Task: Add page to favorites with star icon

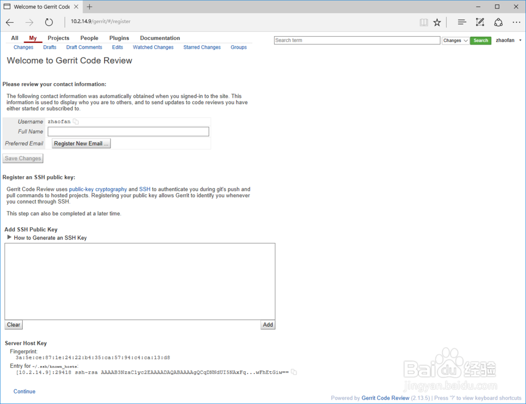Action: (x=437, y=23)
